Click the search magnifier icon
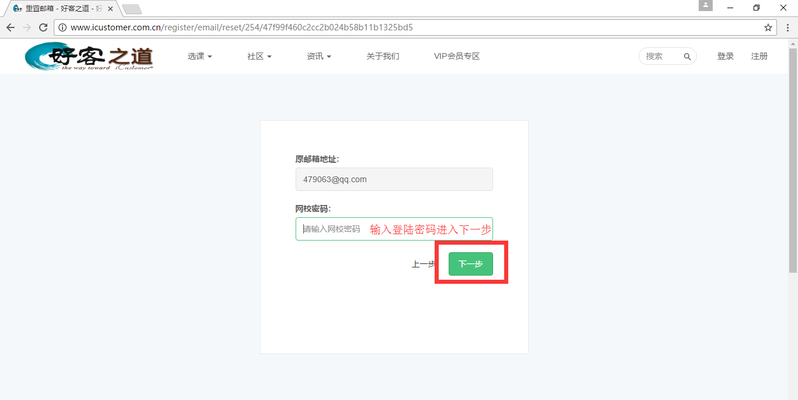The image size is (798, 400). [687, 57]
